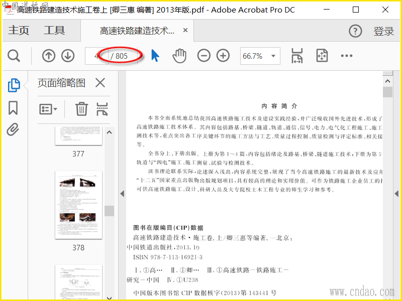Screen dimensions: 402x301
Task: Click the 登录 sign-in button
Action: coord(383,31)
